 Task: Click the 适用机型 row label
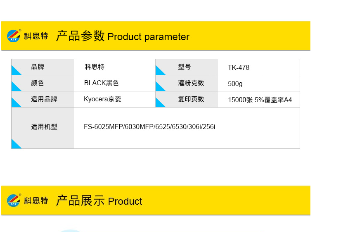44,127
